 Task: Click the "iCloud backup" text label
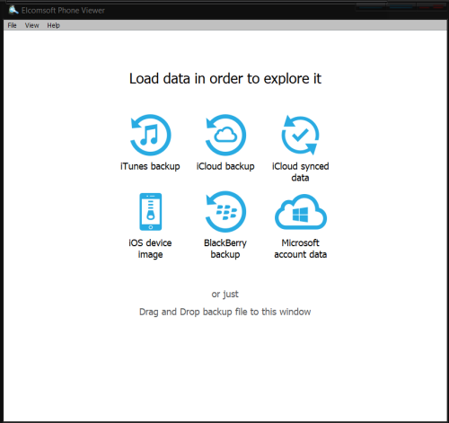click(x=225, y=166)
